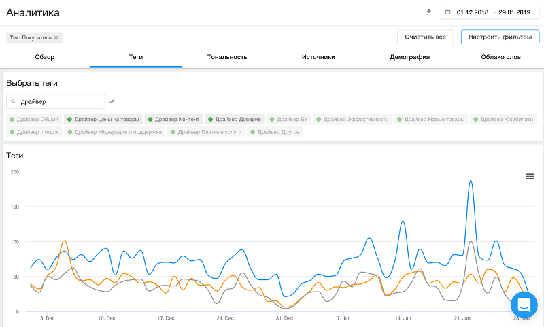
Task: Open the date range picker
Action: tap(491, 12)
